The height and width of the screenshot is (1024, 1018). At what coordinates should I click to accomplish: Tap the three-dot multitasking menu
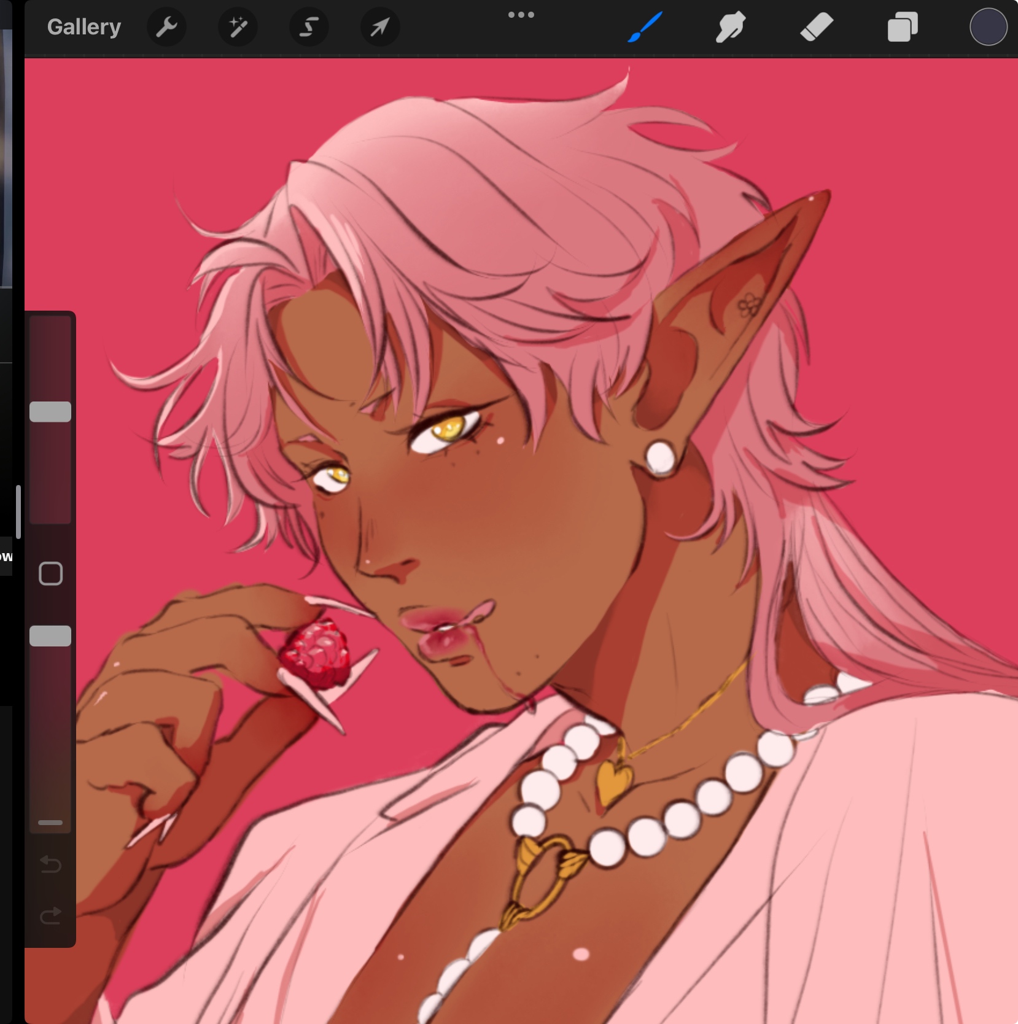pos(521,15)
